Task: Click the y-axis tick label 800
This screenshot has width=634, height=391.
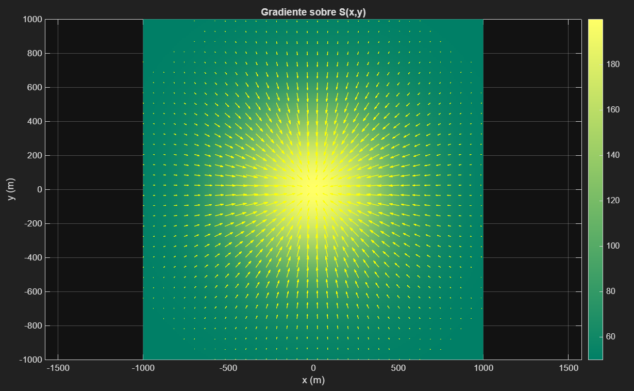Action: (34, 53)
